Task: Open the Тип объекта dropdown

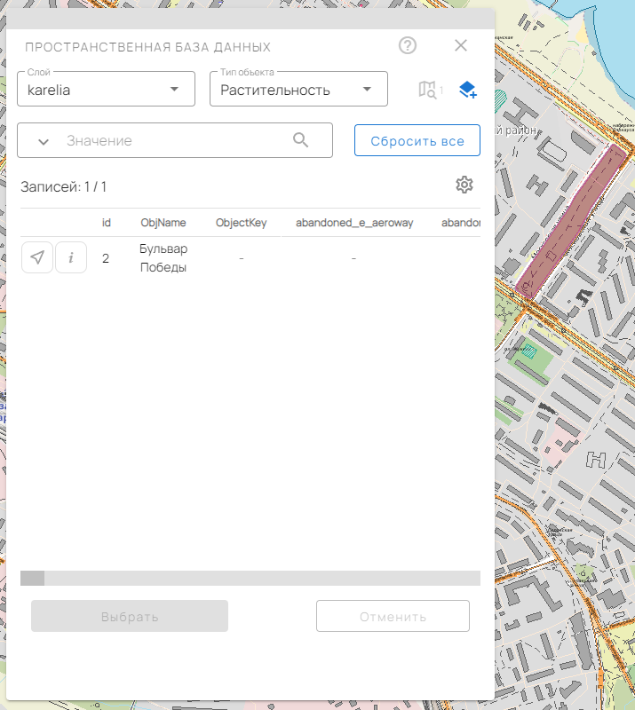Action: (x=298, y=90)
